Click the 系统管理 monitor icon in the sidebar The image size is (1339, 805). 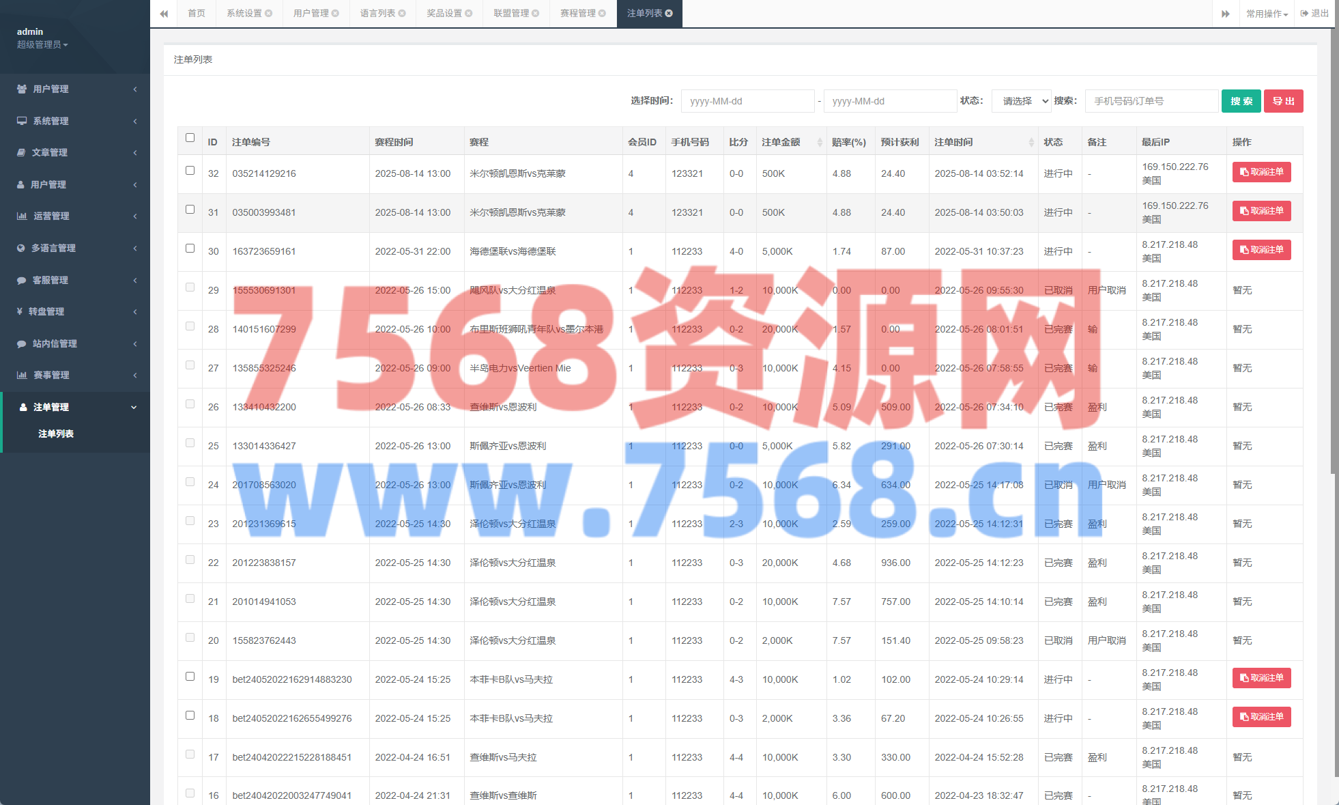pos(22,121)
